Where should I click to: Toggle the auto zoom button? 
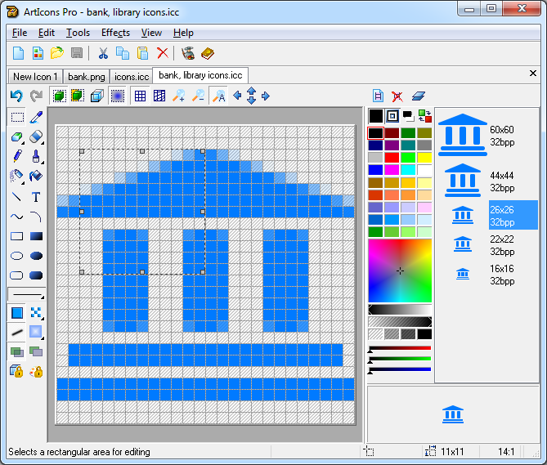coord(219,96)
